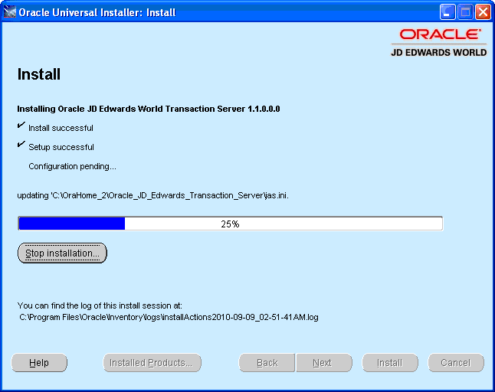Click the 'Install successful' checkmark

click(21, 126)
